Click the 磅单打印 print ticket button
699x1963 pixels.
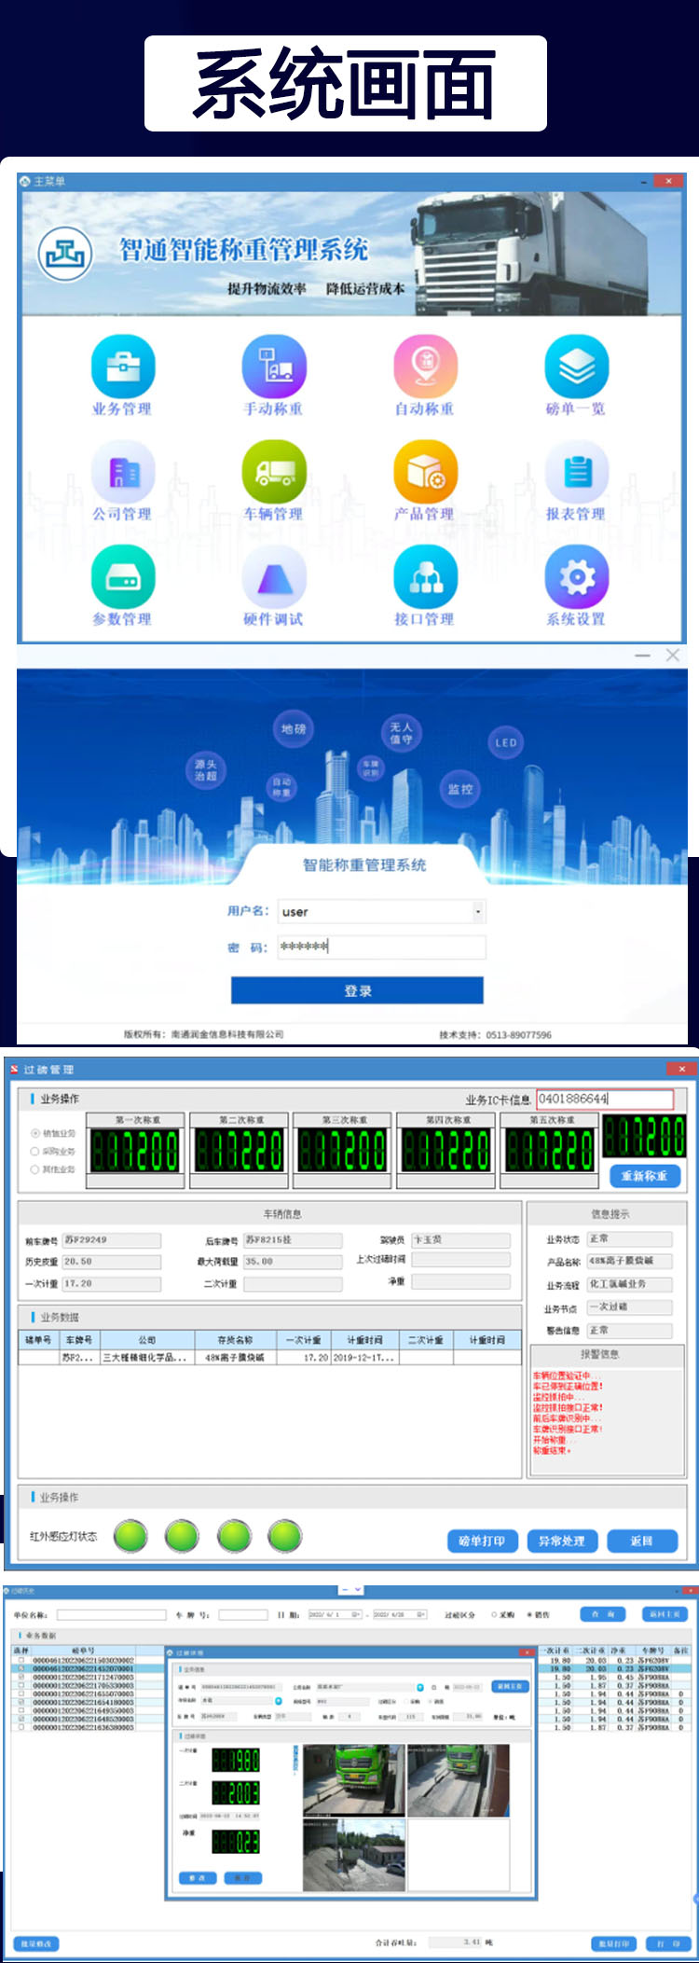pos(482,1541)
